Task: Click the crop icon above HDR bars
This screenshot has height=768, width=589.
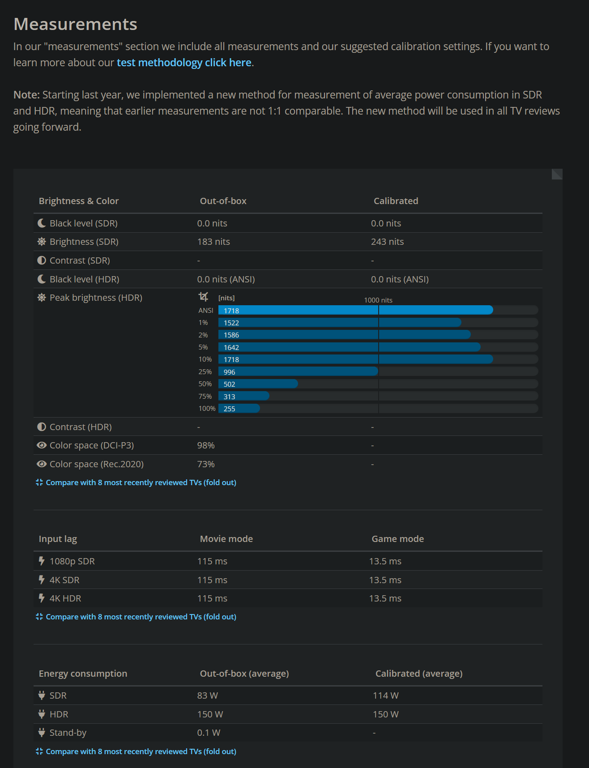Action: [x=203, y=297]
